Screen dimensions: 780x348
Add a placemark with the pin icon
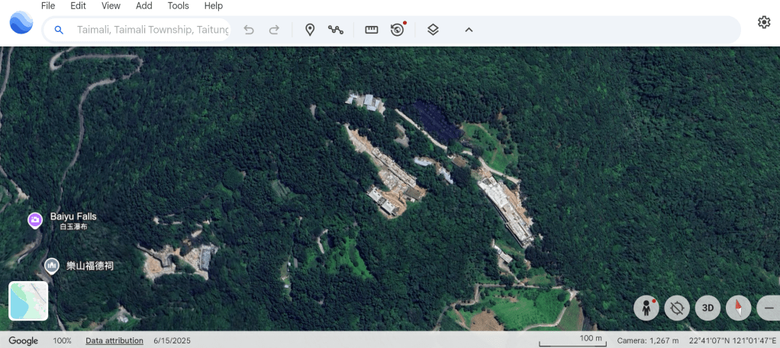(x=310, y=30)
